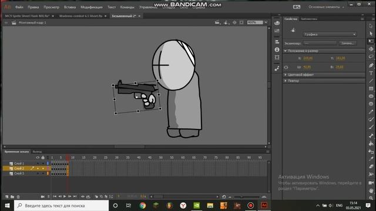Expand the Повтор section

286,81
